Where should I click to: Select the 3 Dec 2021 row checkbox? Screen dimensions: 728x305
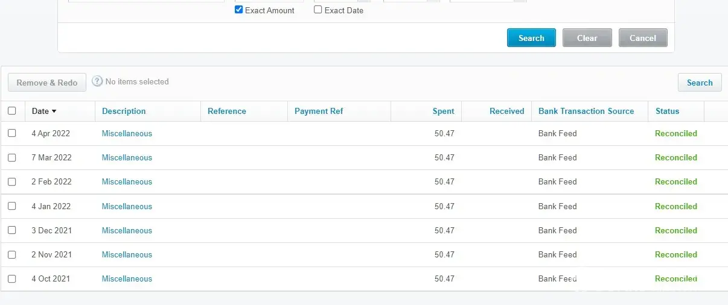click(12, 230)
